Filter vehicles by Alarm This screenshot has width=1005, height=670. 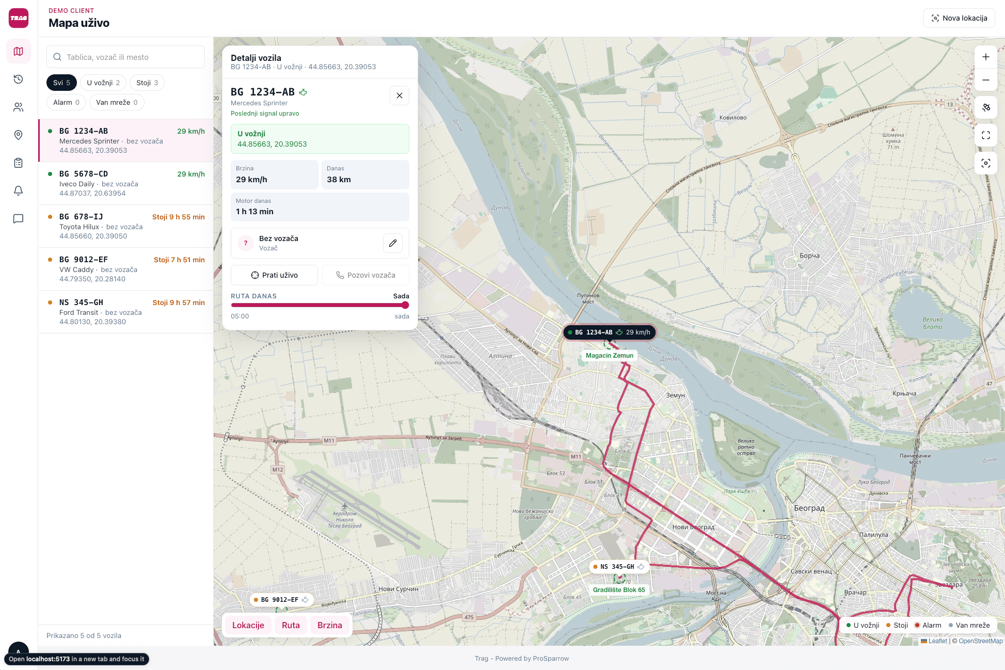[66, 102]
